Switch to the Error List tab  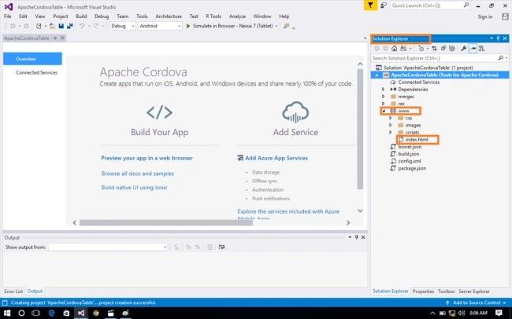[x=13, y=291]
